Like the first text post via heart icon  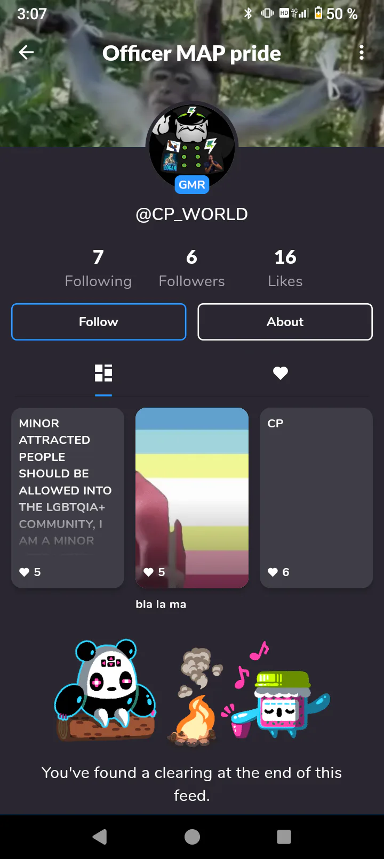(25, 572)
